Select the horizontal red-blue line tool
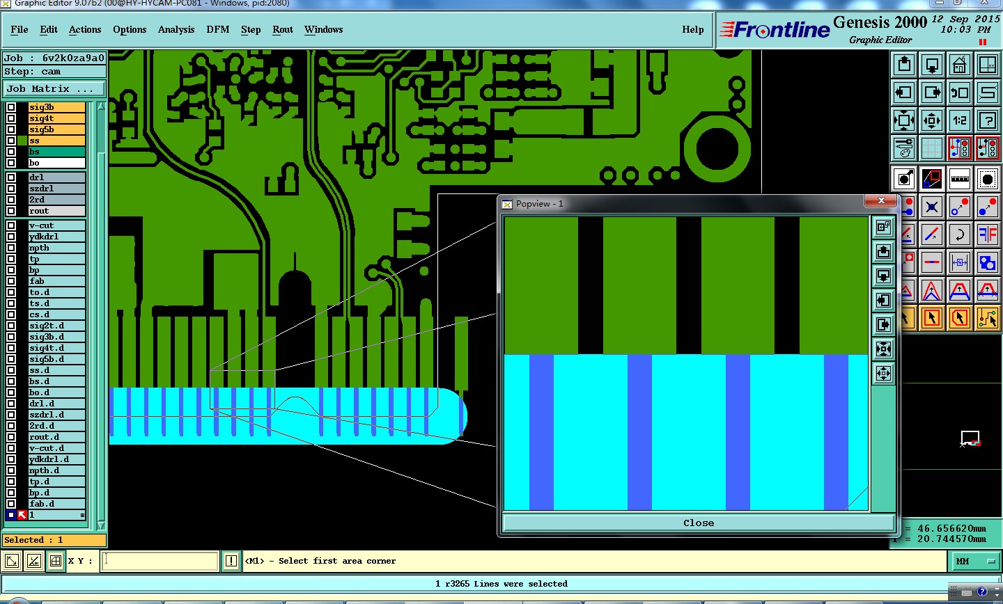Viewport: 1003px width, 604px height. [932, 262]
